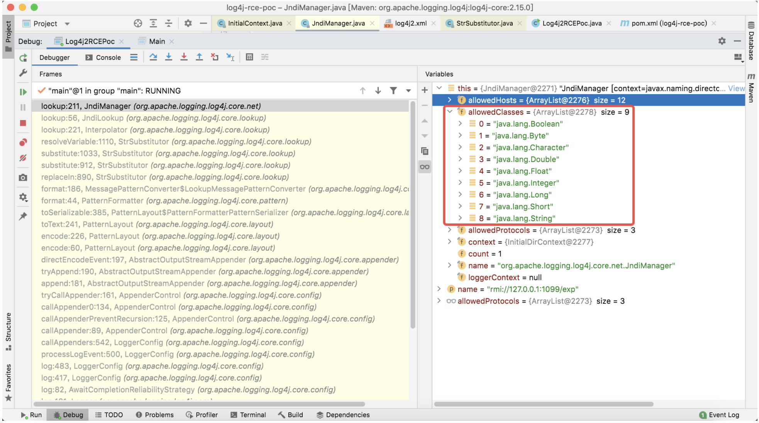Open Run tool window button
The height and width of the screenshot is (423, 759).
[31, 415]
